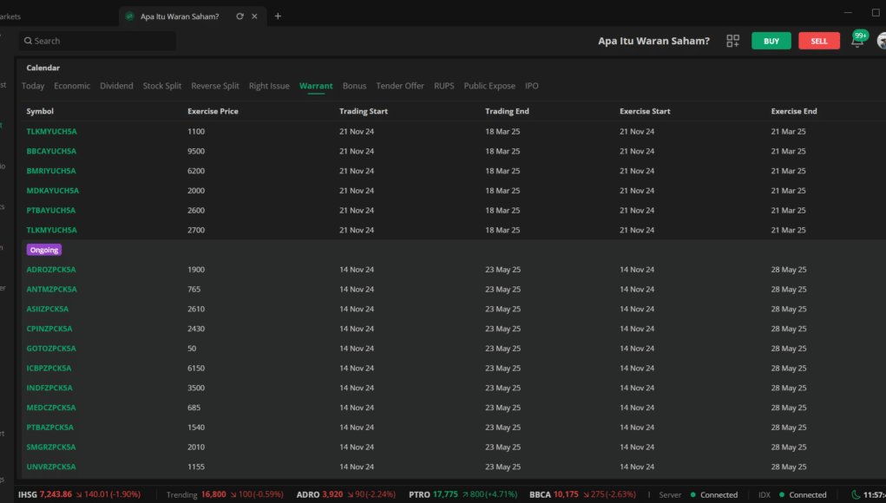Open warrant symbol BBCAYUCH5A

tap(51, 151)
